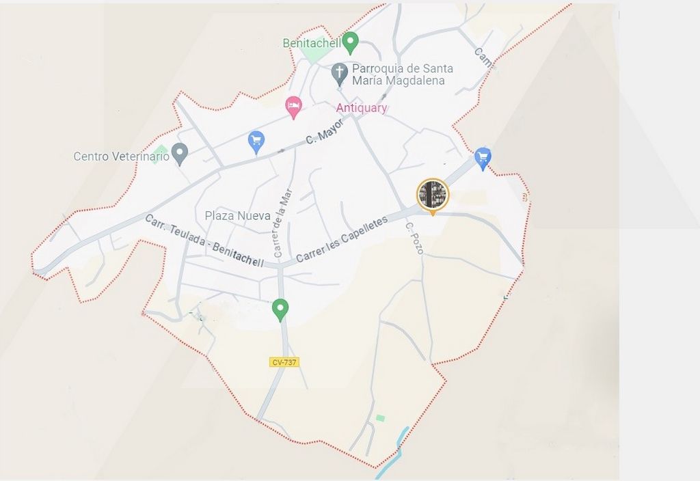Select the Centro Veterinario gray pin

tap(180, 154)
